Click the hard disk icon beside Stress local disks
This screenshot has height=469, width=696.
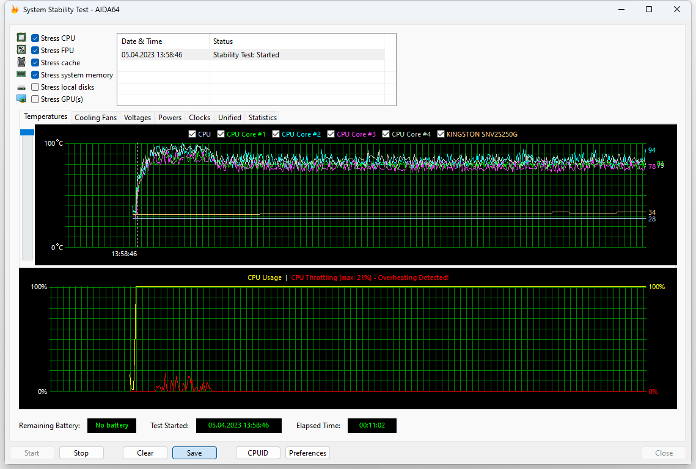(21, 87)
